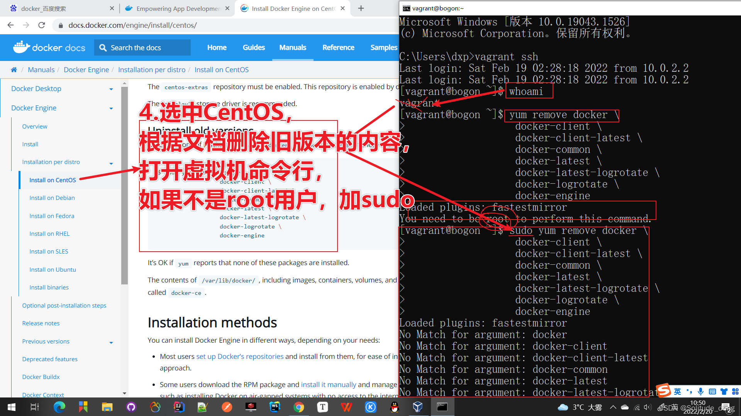Viewport: 741px width, 416px height.
Task: Open Task View on the taskbar
Action: 34,407
